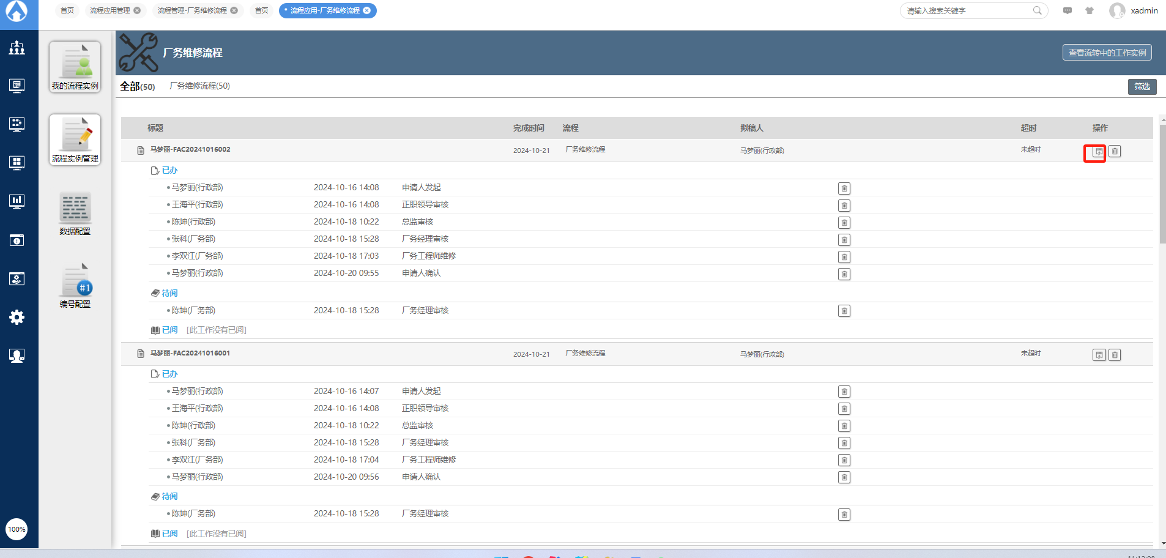Open 流程实例管理 module

tap(75, 139)
